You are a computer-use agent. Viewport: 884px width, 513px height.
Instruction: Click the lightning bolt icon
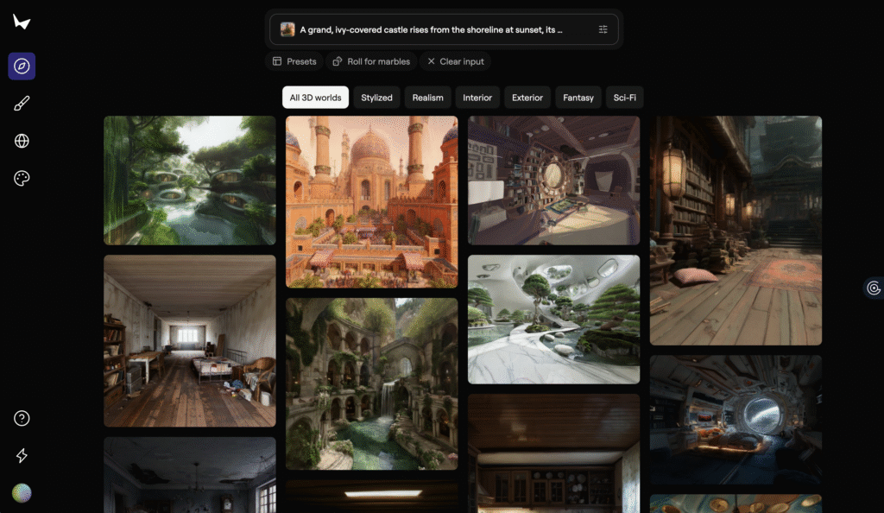click(x=22, y=455)
